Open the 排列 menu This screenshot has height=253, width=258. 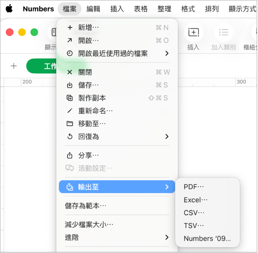pos(212,9)
